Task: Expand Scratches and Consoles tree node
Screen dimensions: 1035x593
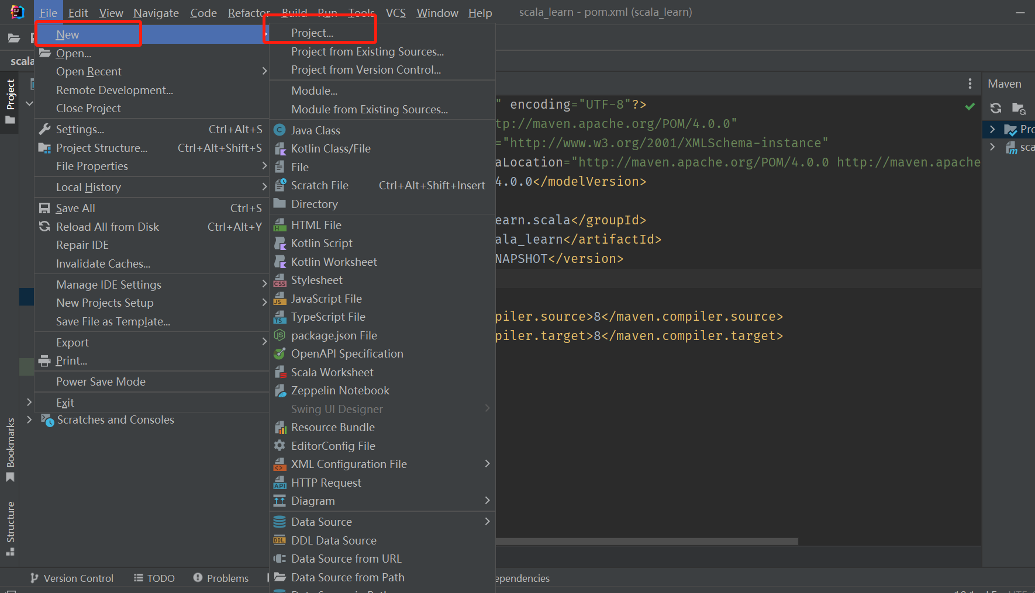Action: pyautogui.click(x=29, y=419)
